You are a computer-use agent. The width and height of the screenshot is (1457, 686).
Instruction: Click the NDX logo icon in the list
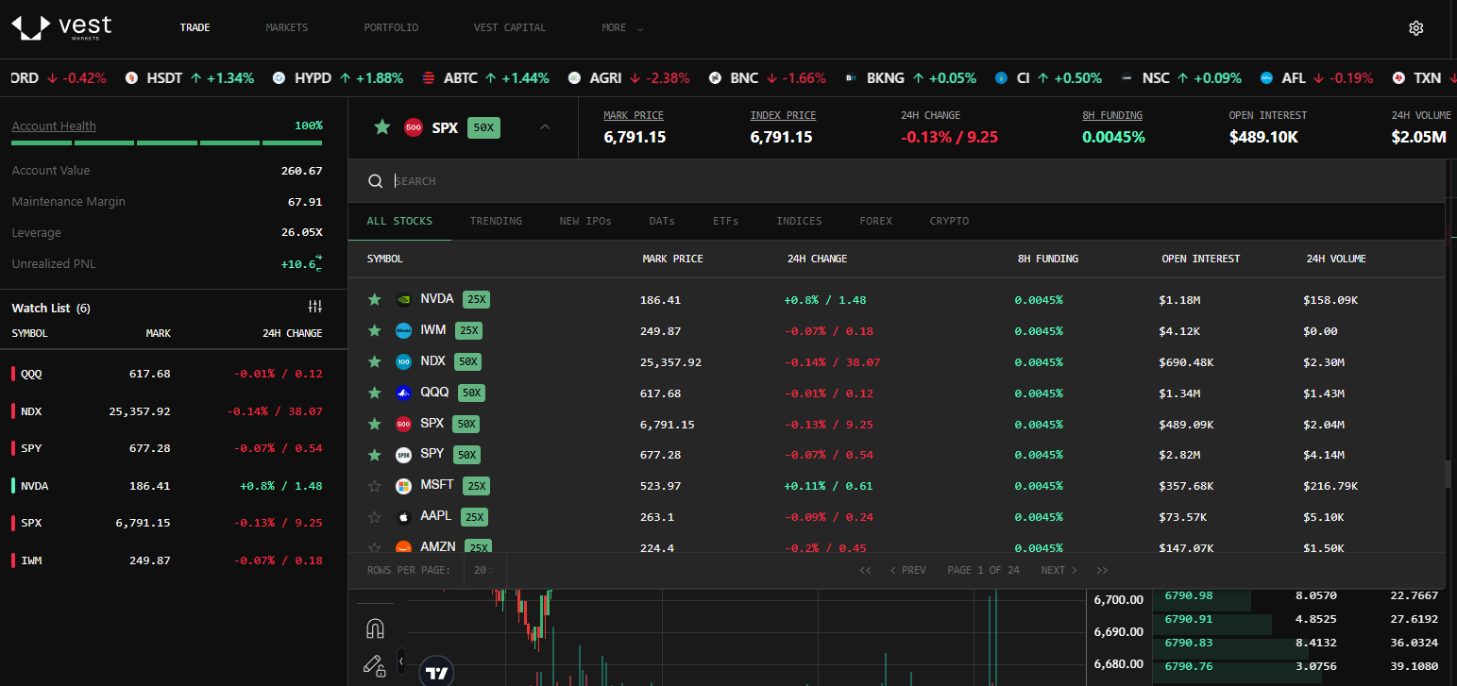point(403,361)
